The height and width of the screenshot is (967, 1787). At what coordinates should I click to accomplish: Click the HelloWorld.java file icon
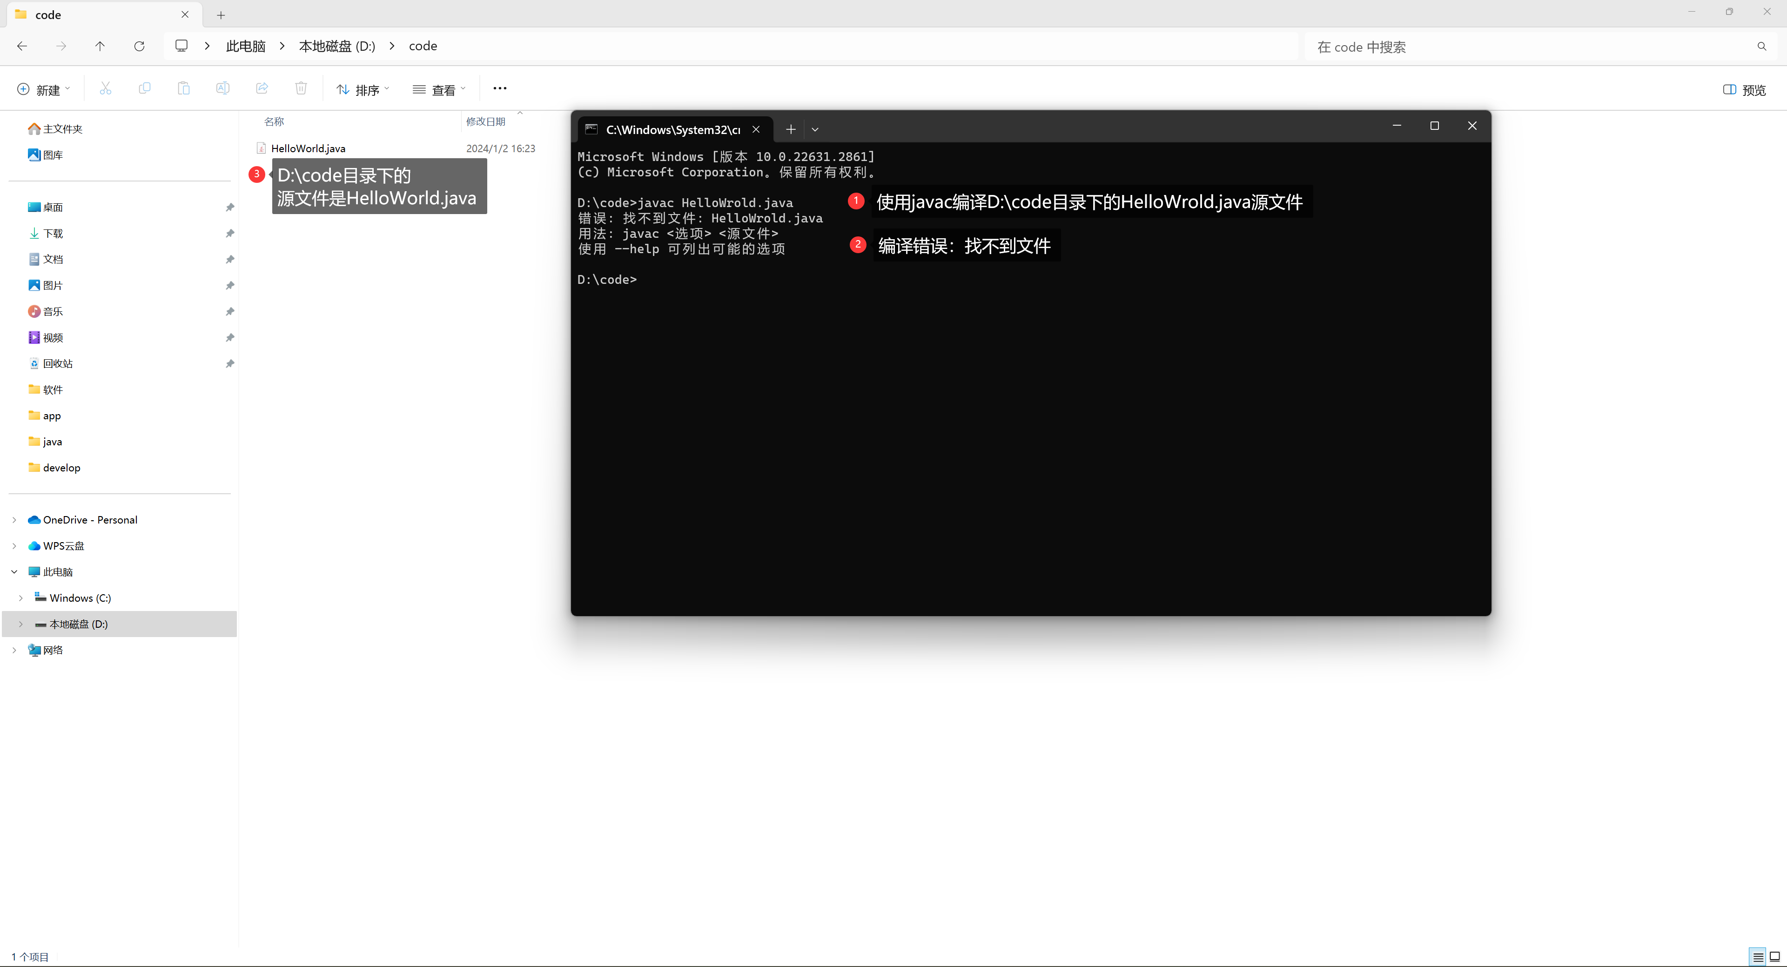coord(262,148)
